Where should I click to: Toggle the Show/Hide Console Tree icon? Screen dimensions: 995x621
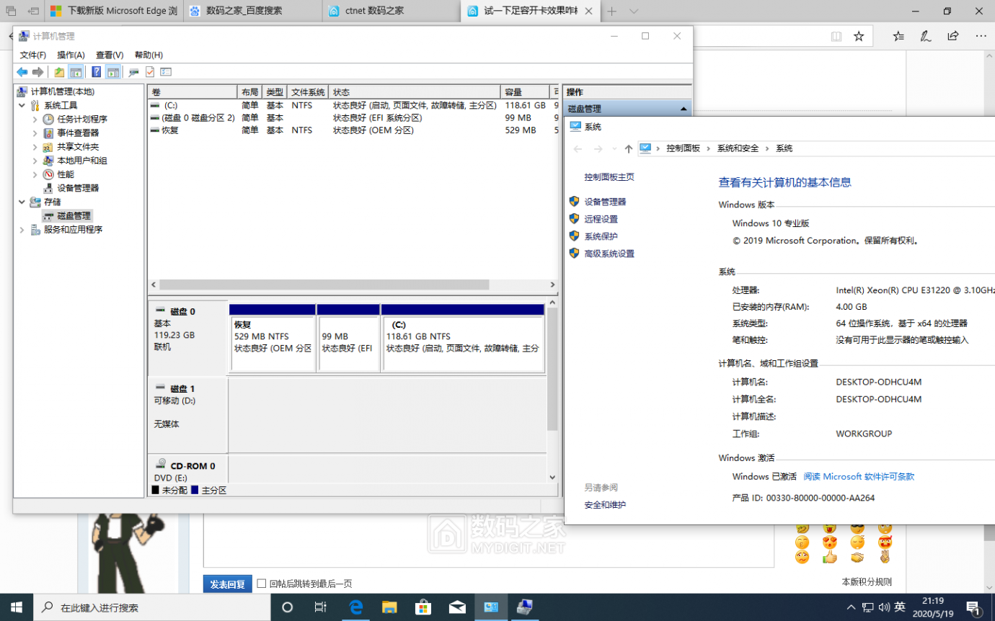76,72
